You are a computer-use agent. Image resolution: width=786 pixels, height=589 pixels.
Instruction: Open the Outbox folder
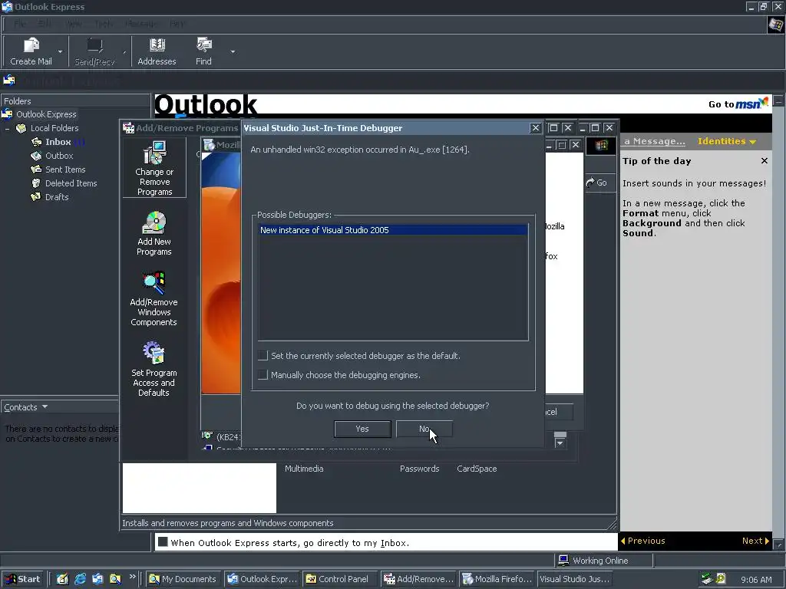52,156
